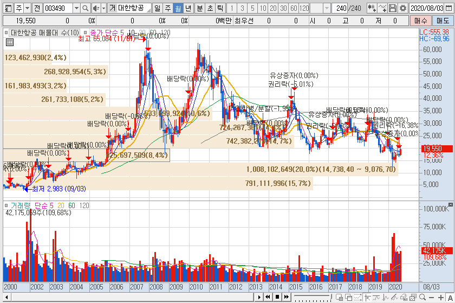Click the 전 button
This screenshot has height=303, width=455.
coord(37,8)
